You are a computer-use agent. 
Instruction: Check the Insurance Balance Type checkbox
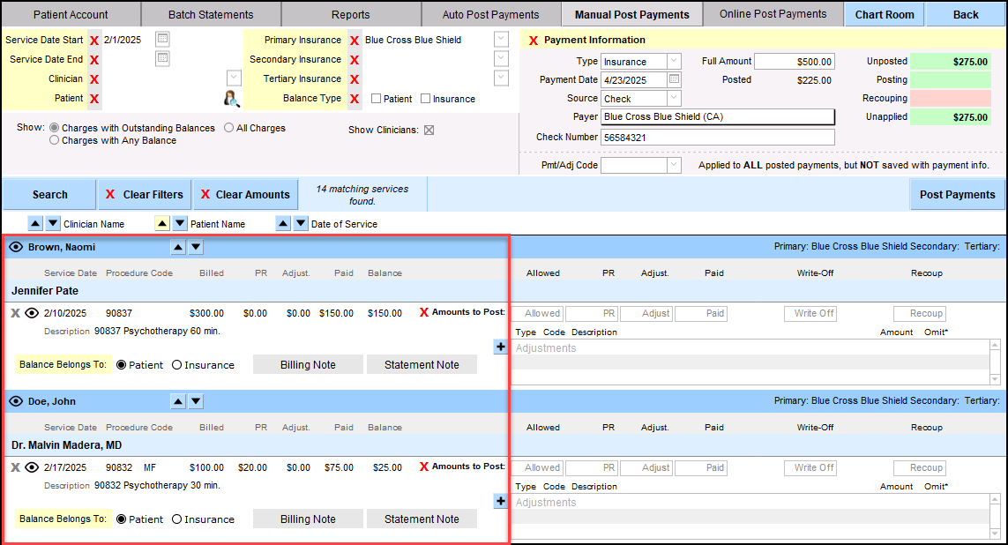pyautogui.click(x=426, y=99)
